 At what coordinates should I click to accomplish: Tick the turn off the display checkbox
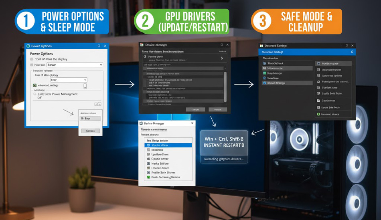pos(32,59)
